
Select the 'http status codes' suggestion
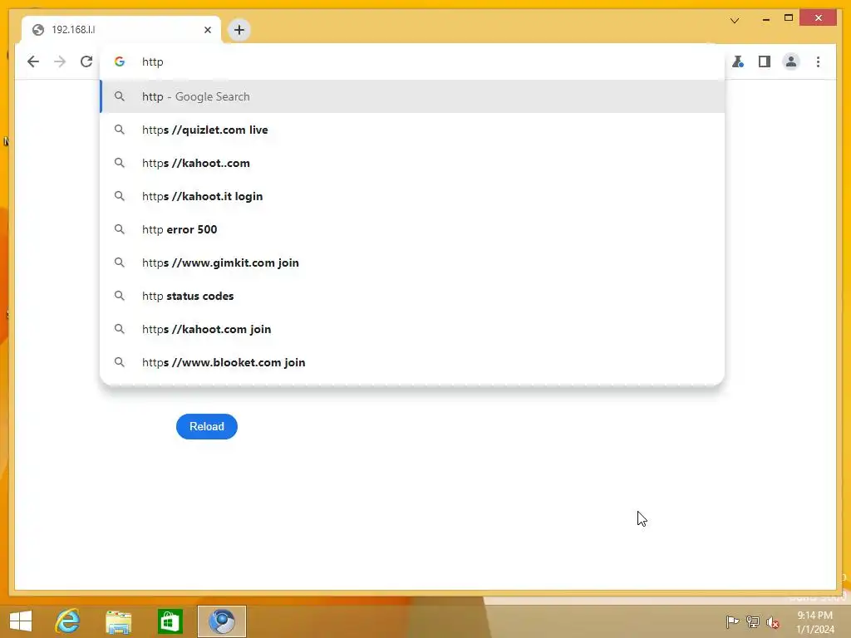[x=412, y=296]
